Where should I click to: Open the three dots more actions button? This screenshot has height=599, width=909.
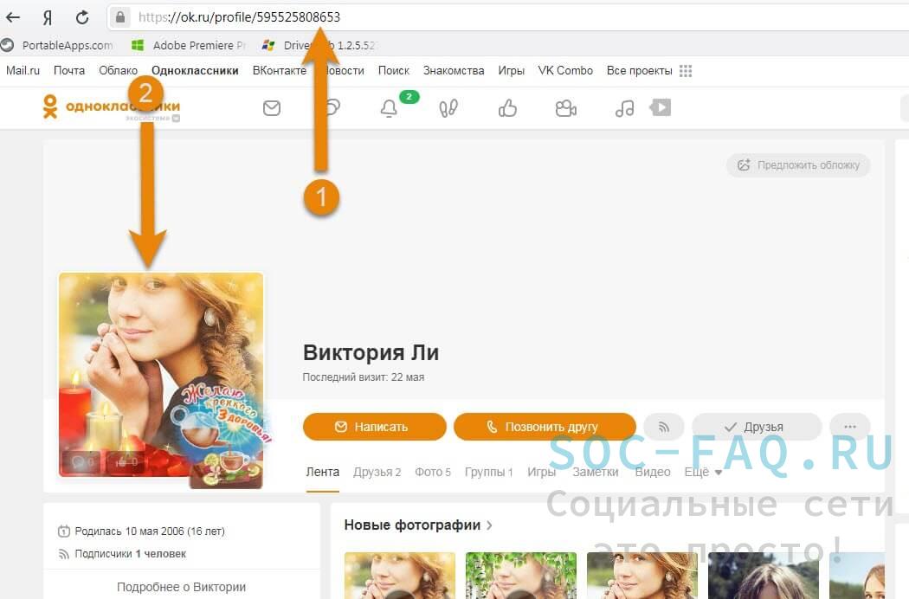pyautogui.click(x=850, y=427)
